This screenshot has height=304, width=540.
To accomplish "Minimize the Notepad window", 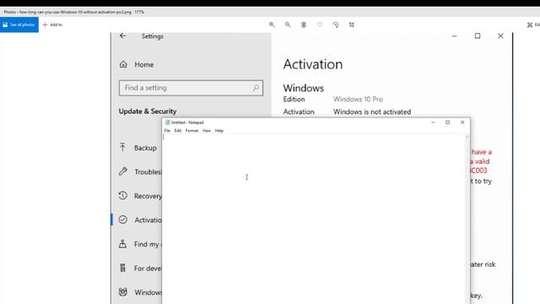I will [x=433, y=122].
